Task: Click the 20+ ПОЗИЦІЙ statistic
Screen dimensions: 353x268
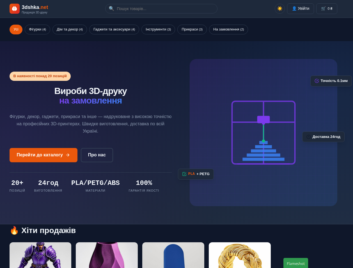Action: 17,186
